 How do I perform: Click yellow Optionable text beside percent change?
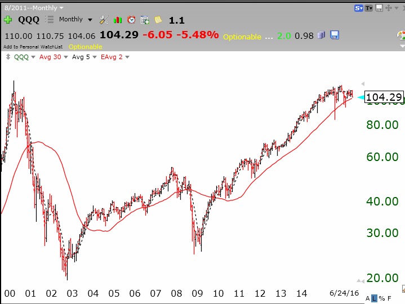click(242, 37)
